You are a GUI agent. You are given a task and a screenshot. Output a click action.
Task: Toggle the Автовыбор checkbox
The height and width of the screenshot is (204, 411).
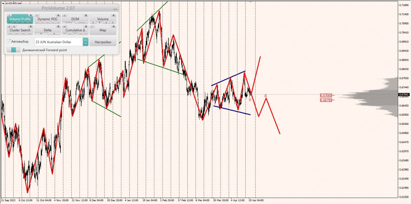9,41
